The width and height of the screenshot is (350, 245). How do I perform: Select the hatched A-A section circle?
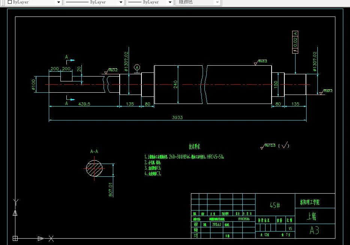[x=94, y=168]
